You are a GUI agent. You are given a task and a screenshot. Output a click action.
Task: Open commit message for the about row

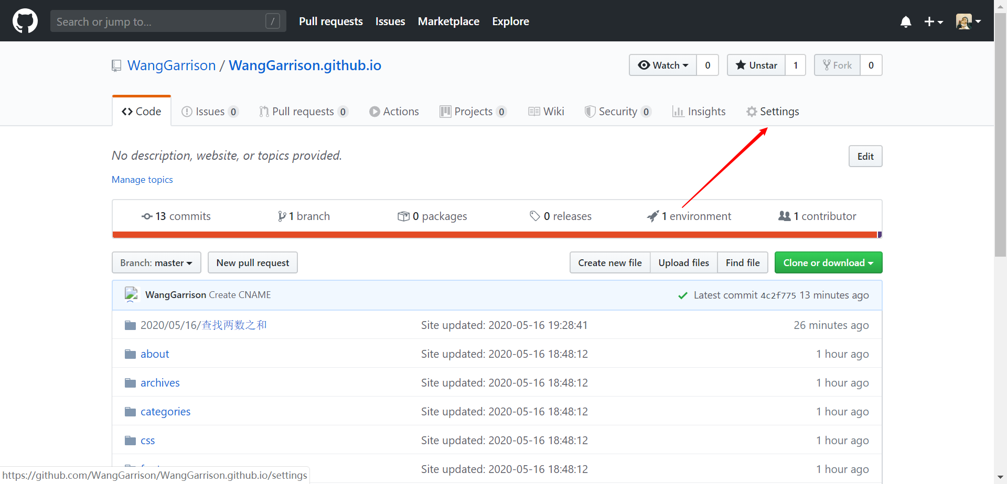coord(504,354)
